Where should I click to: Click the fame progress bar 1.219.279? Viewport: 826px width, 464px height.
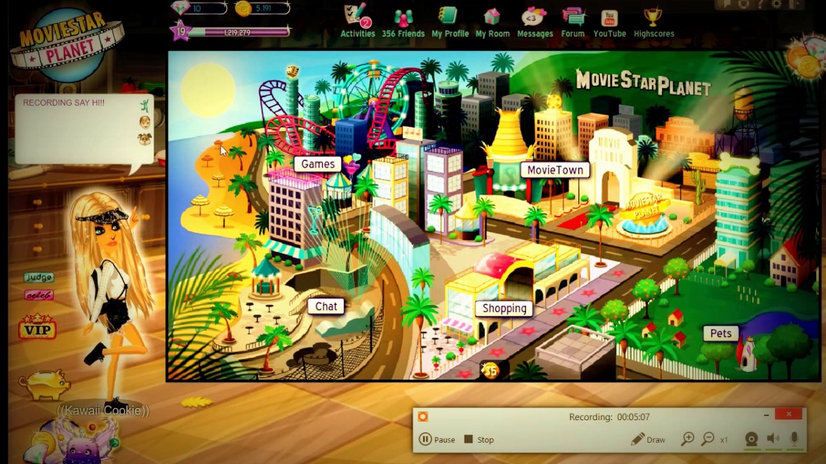pyautogui.click(x=237, y=32)
